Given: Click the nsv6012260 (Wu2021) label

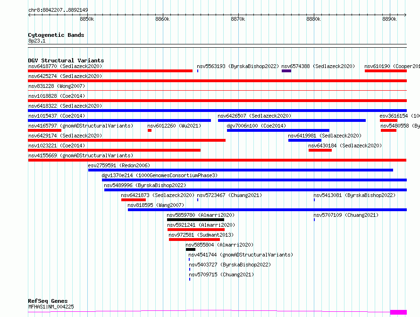Looking at the screenshot, I should coord(174,126).
